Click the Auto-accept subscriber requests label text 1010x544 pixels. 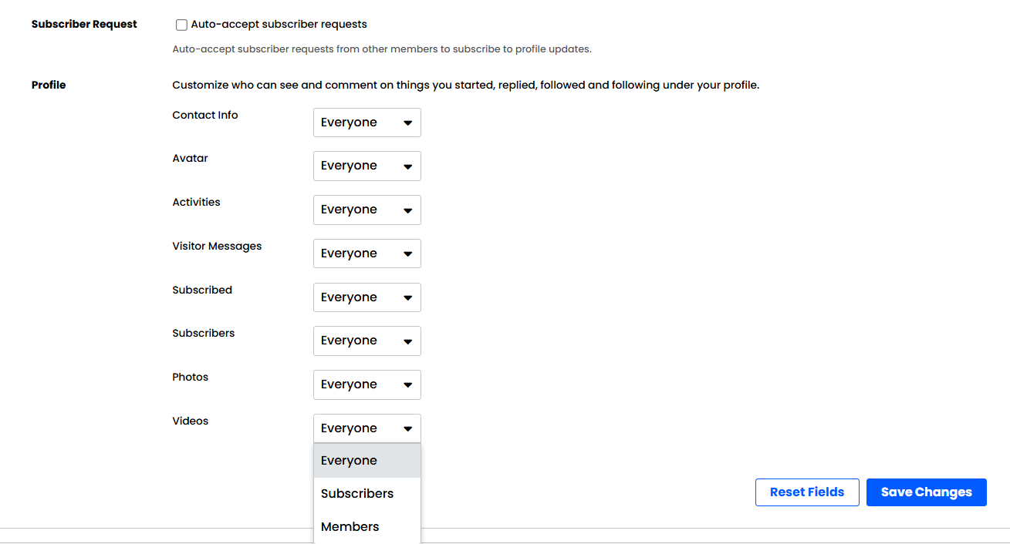pos(279,25)
